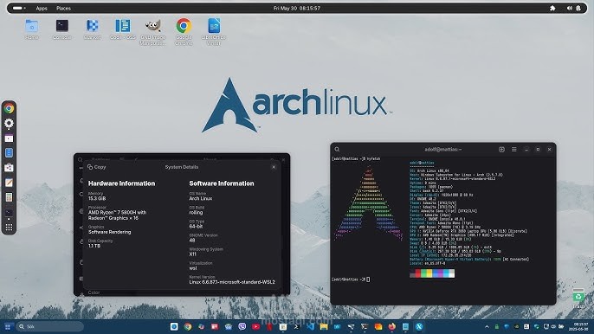Show the applications grid in the dock
This screenshot has height=334, width=594.
click(x=9, y=228)
